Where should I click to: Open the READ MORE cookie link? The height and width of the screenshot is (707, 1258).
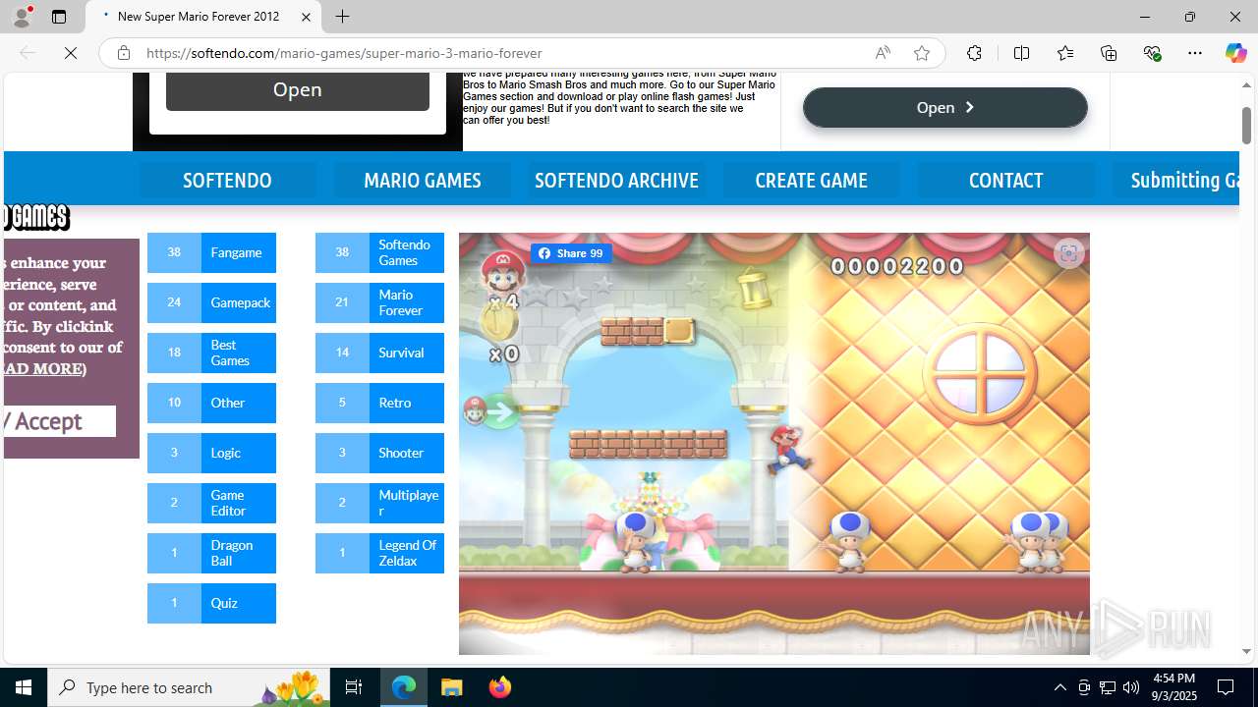tap(42, 368)
